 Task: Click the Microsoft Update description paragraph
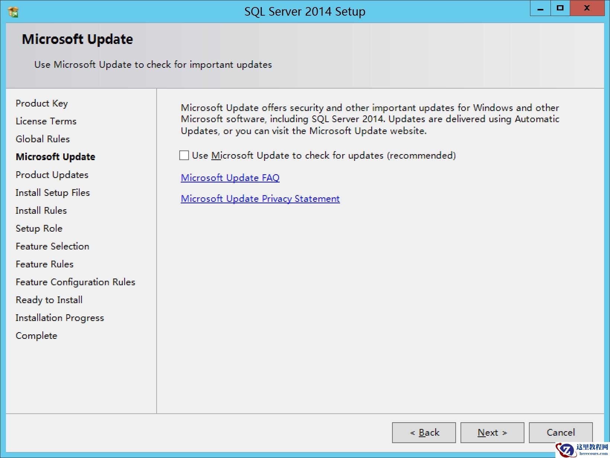(x=370, y=120)
